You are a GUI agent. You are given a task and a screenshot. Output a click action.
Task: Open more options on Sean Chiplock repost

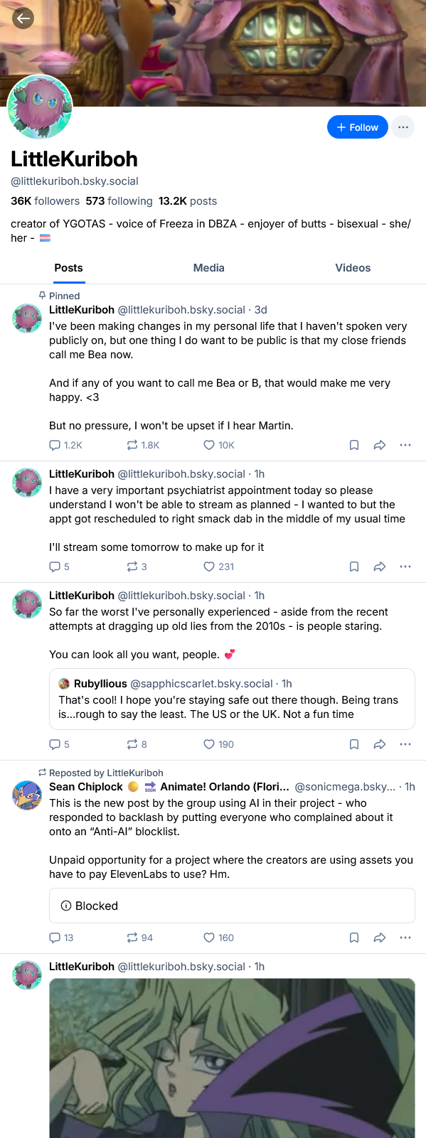coord(405,938)
